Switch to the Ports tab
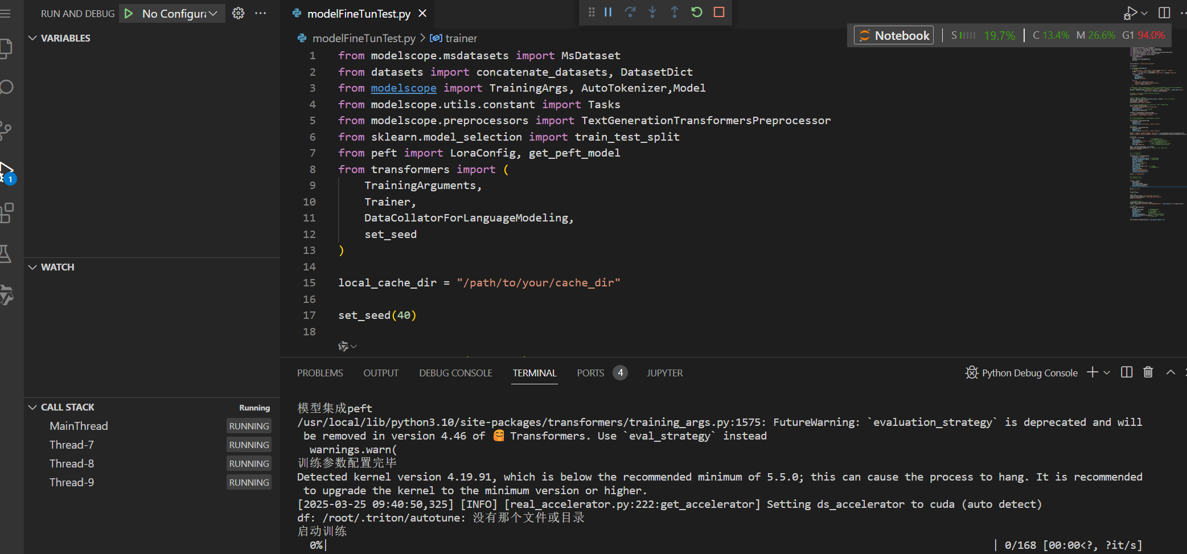 point(590,373)
